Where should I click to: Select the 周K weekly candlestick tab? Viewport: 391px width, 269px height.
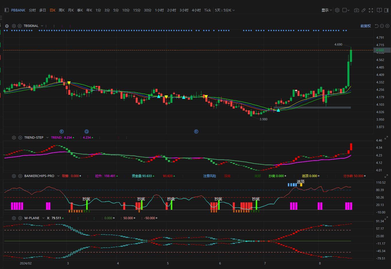point(62,10)
